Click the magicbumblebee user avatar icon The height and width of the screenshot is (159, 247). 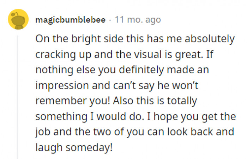coord(18,20)
